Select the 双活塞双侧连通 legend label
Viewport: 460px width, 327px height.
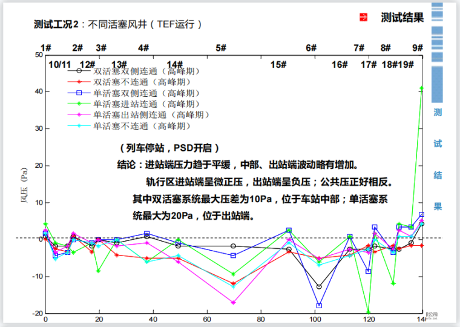(x=146, y=71)
